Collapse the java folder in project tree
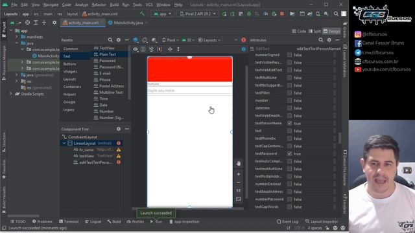This screenshot has height=233, width=415. point(17,43)
